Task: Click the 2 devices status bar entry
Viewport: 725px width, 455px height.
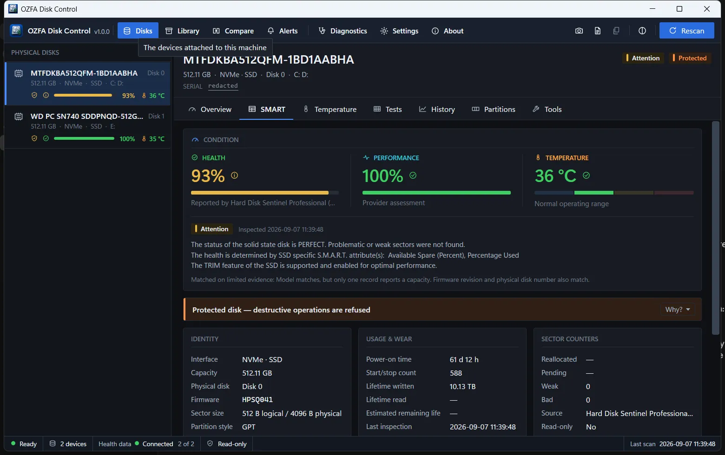Action: pos(68,444)
